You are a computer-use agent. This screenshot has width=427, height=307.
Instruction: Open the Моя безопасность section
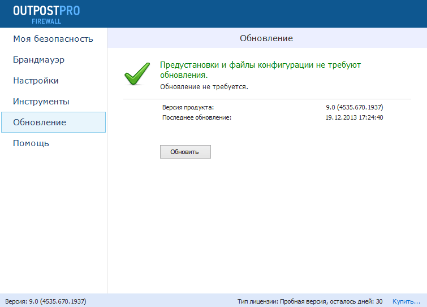[x=53, y=39]
